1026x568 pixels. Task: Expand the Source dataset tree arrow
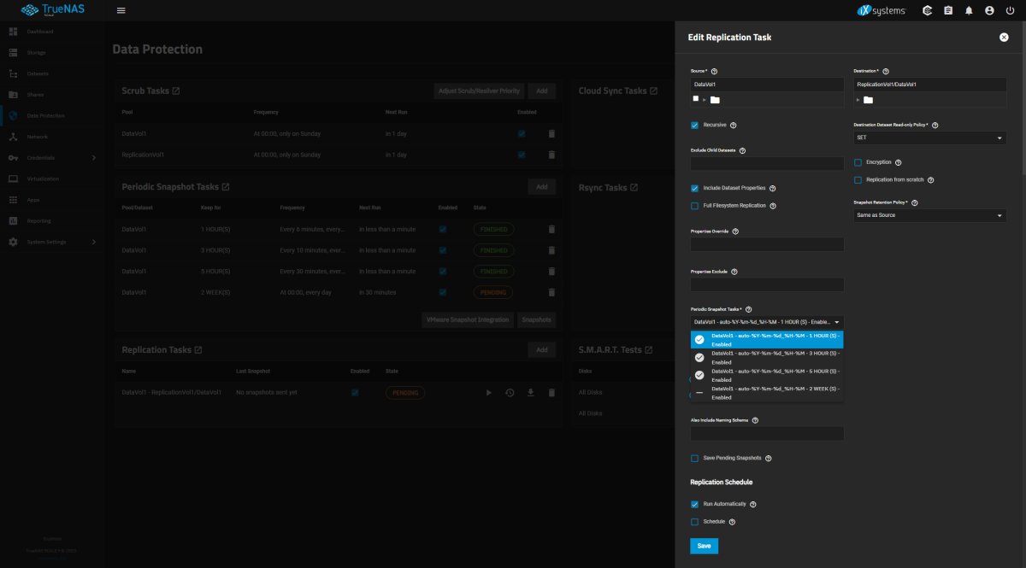(705, 101)
